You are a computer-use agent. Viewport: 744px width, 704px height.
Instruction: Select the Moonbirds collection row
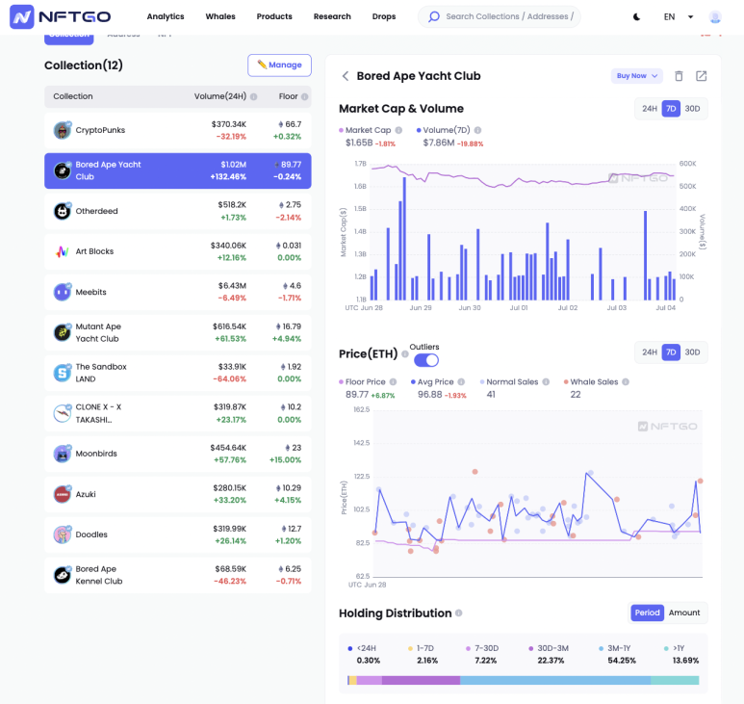coord(178,454)
